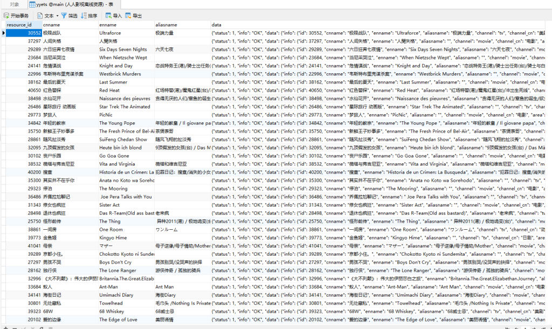Select the cell reading 68 Whiskey
552x329 pixels.
(126, 311)
